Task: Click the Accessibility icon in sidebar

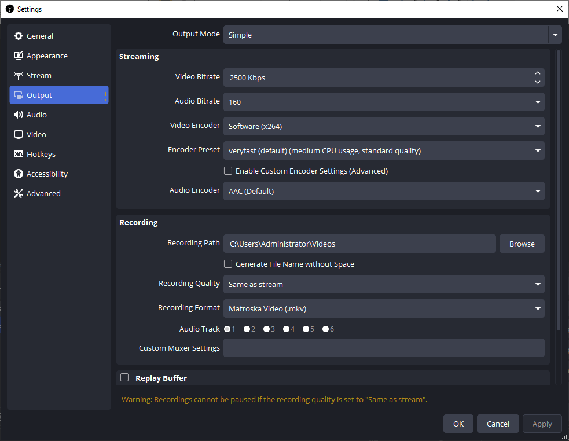Action: point(19,174)
